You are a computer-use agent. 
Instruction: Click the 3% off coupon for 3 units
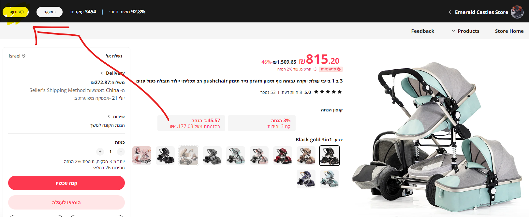tap(262, 123)
